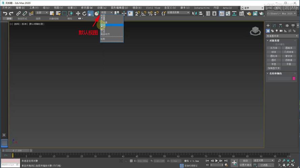
Task: Click the Edit Named Selection Sets icon
Action: tap(164, 13)
